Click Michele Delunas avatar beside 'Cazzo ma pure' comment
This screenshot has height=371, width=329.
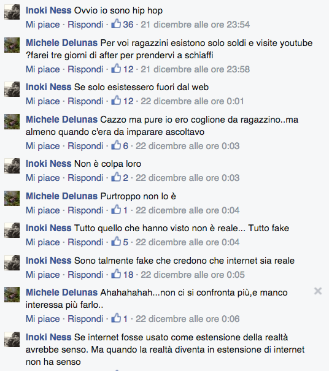coord(12,121)
